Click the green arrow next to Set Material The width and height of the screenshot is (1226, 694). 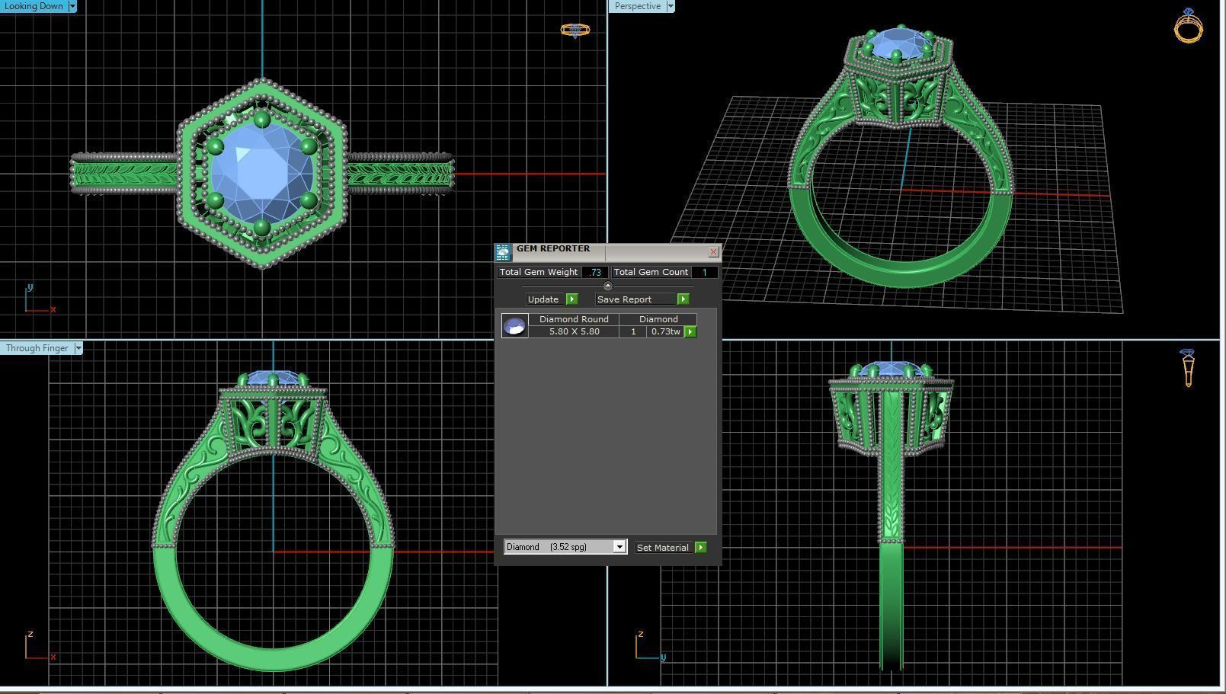[x=700, y=548]
